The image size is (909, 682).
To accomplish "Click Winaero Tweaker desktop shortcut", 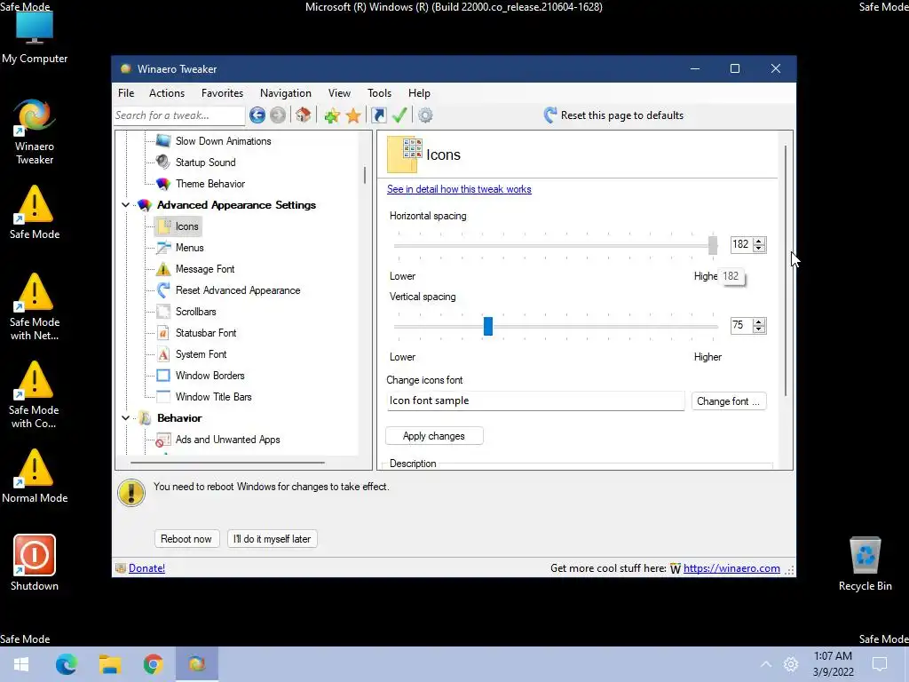I will click(35, 132).
